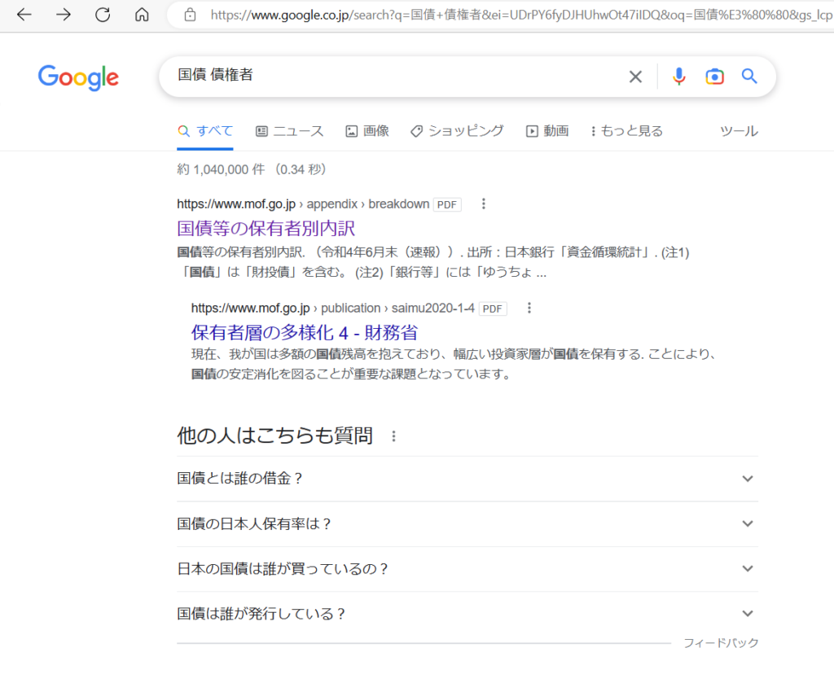Open options dots next to 他の人はこちらも質問
The width and height of the screenshot is (834, 674).
[394, 436]
